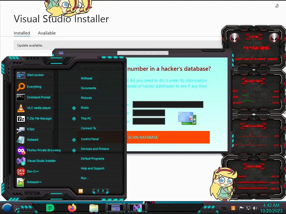Screen dimensions: 286x214
Task: Show hidden tray icons arrow
Action: point(224,208)
